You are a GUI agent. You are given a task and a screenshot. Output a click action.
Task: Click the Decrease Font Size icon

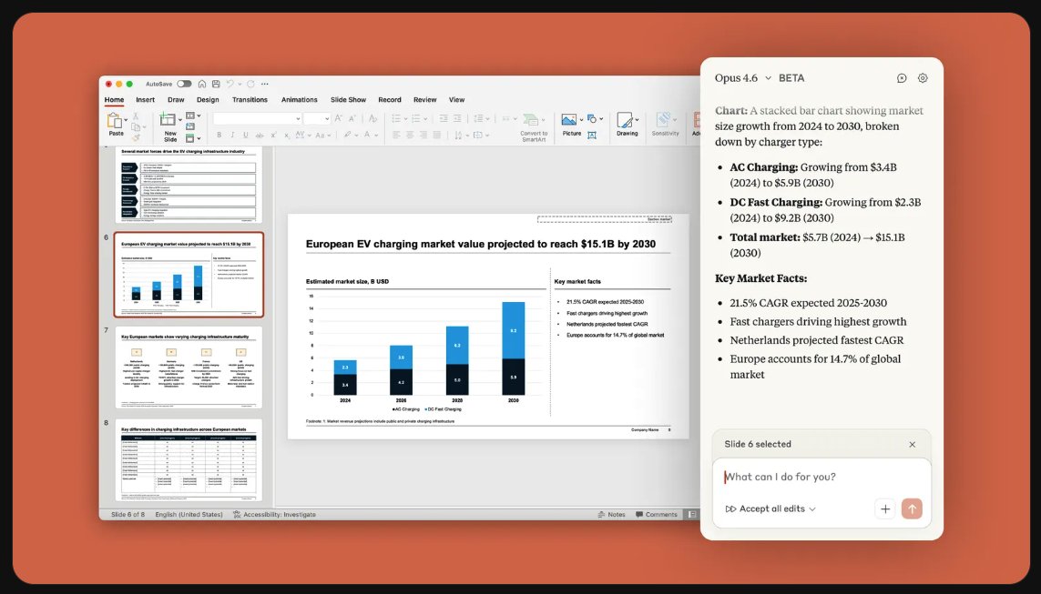click(352, 118)
